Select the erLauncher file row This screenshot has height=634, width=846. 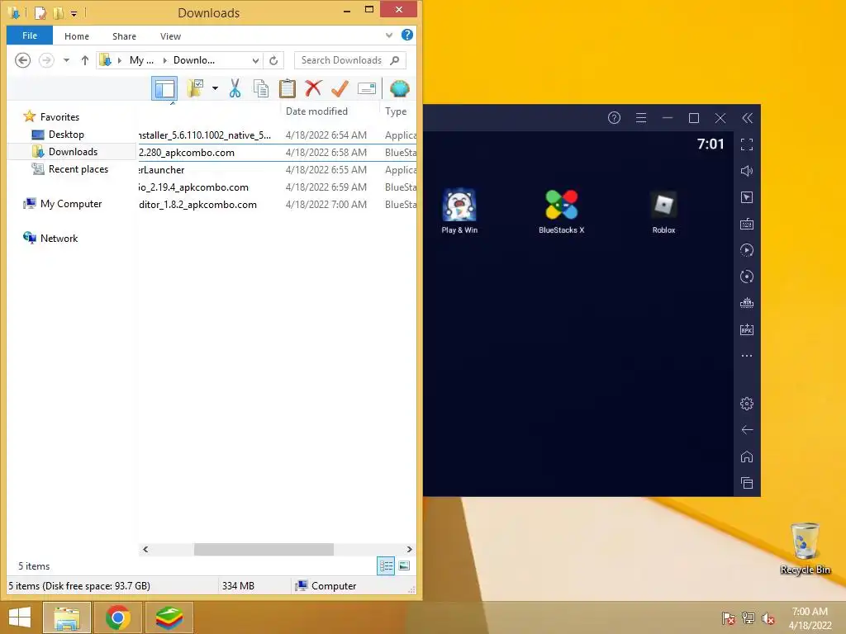pos(278,170)
